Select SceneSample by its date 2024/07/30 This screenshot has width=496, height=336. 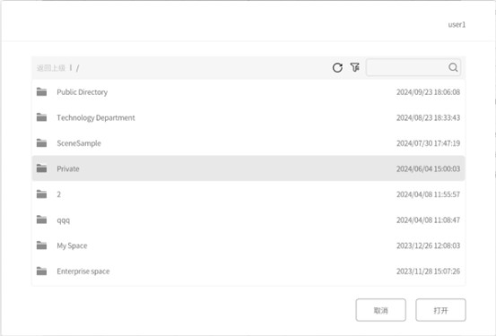pos(429,143)
